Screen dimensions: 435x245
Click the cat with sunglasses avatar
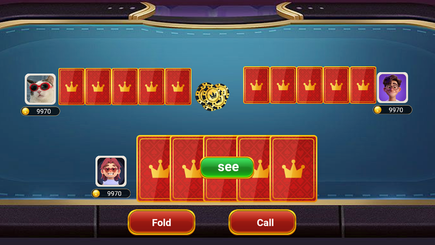coord(40,89)
